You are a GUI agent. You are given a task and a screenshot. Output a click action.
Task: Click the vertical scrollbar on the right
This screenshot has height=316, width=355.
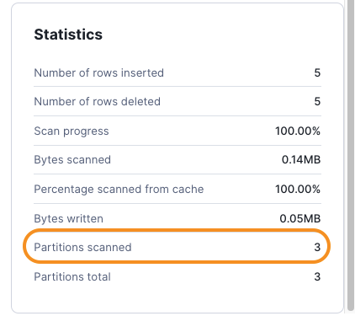[x=351, y=154]
